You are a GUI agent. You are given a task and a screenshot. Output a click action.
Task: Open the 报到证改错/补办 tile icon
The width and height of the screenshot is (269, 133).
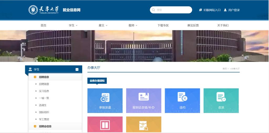click(x=144, y=97)
